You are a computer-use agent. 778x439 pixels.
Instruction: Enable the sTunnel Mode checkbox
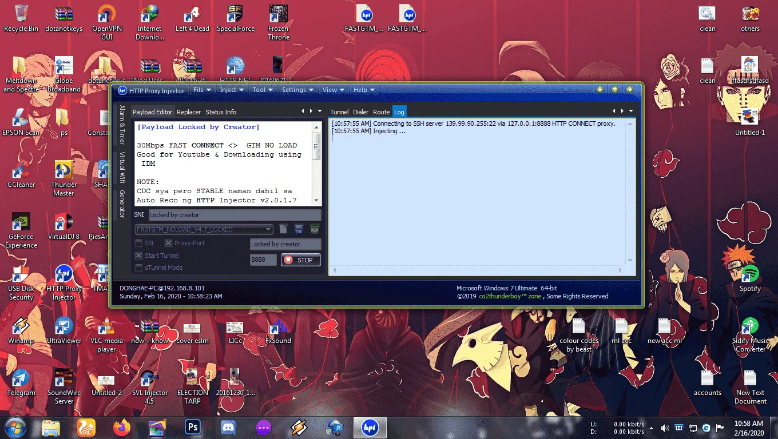pyautogui.click(x=138, y=268)
